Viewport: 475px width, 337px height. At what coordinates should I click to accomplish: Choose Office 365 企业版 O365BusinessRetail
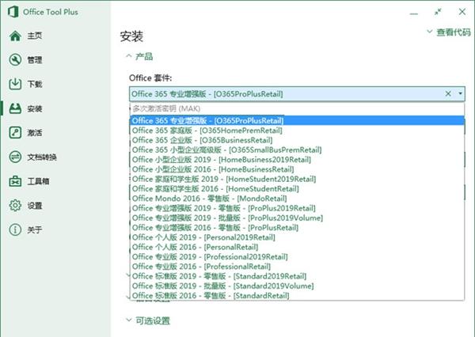pyautogui.click(x=297, y=140)
